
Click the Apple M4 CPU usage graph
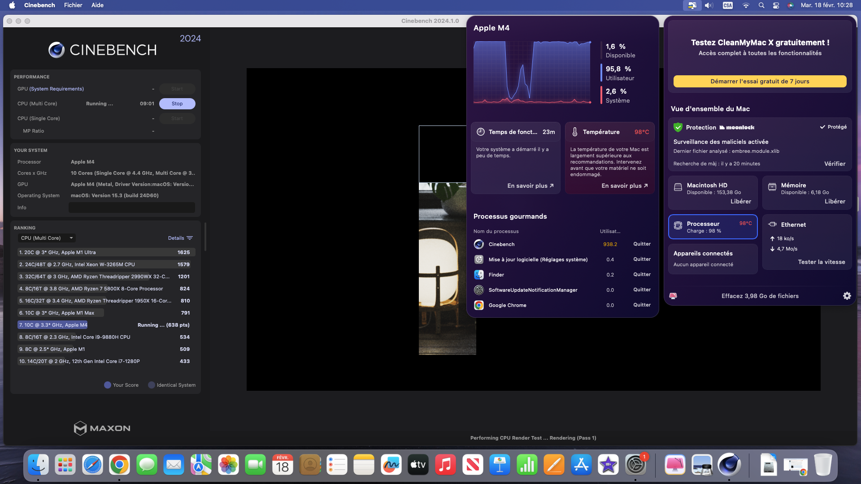[x=532, y=73]
